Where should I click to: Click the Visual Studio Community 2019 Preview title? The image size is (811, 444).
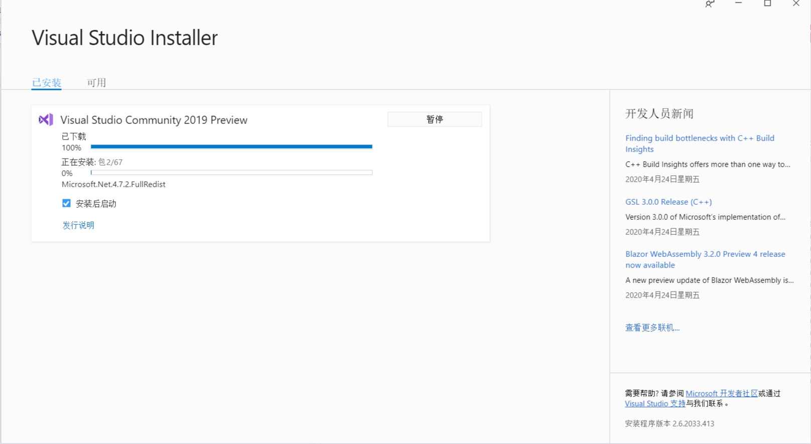(154, 120)
